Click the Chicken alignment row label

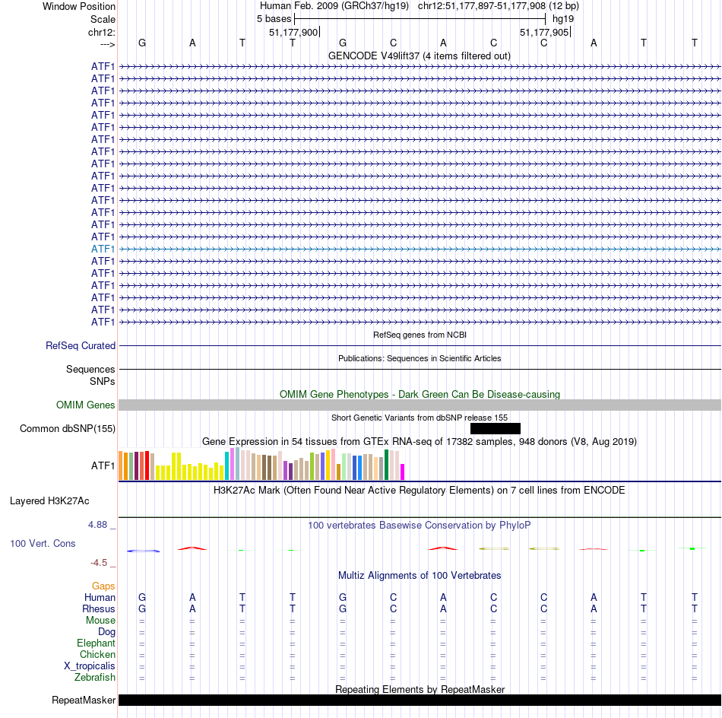coord(97,654)
